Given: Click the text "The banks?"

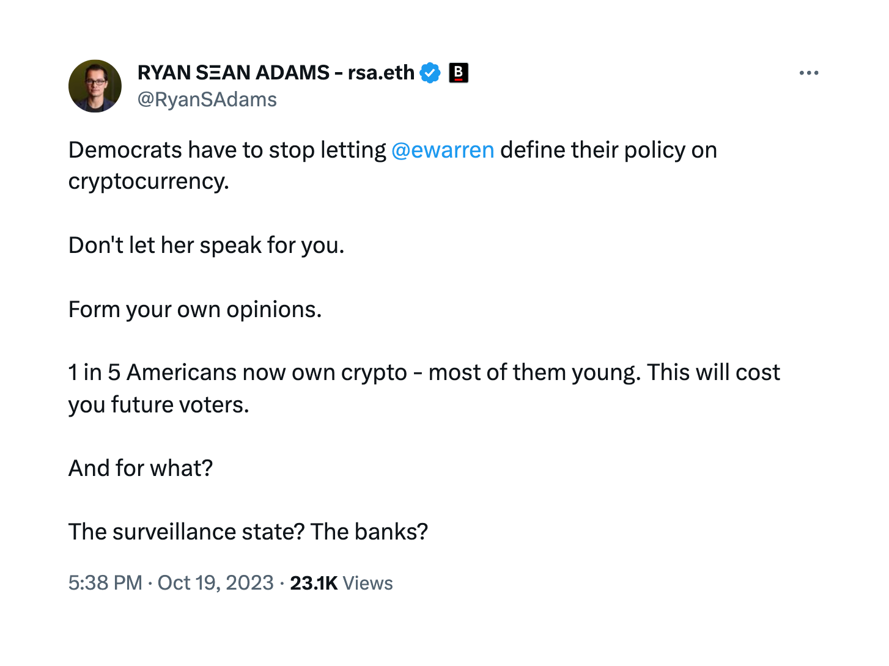Looking at the screenshot, I should click(369, 532).
